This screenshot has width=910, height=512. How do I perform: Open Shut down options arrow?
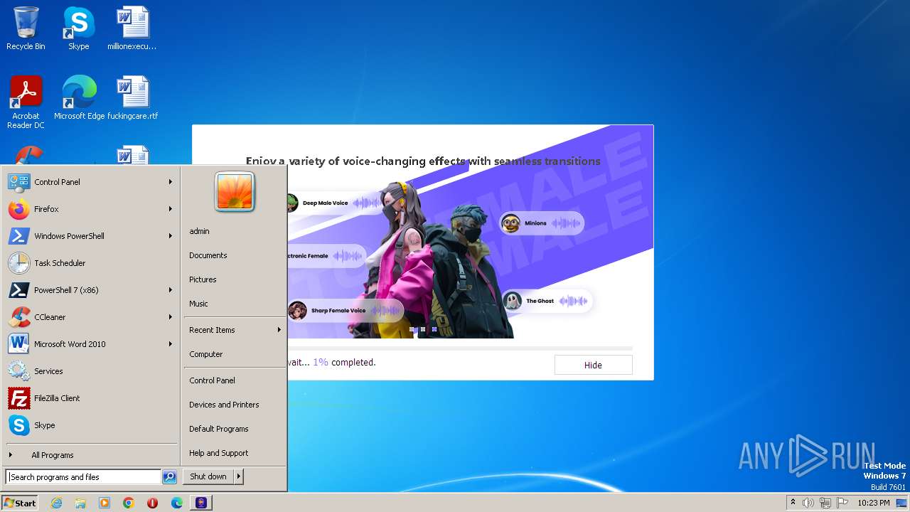click(x=239, y=476)
